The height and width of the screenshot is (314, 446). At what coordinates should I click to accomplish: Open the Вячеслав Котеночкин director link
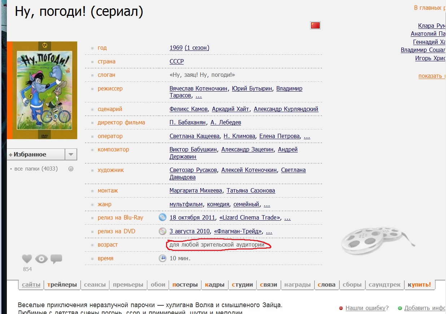tap(198, 89)
